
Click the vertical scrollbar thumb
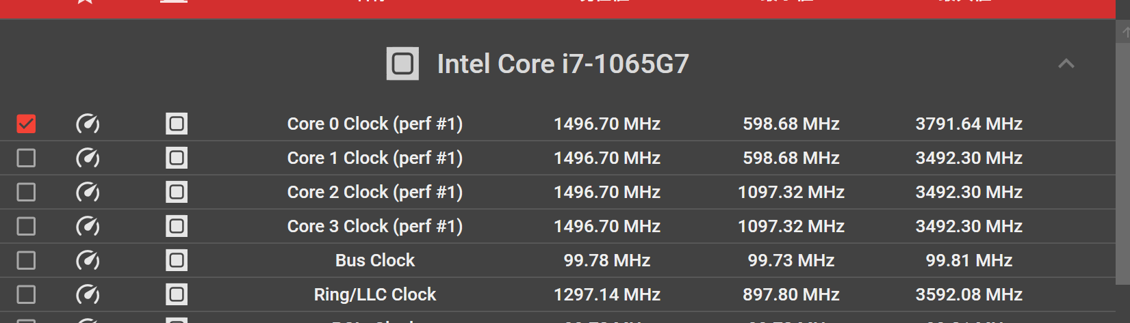1122,163
